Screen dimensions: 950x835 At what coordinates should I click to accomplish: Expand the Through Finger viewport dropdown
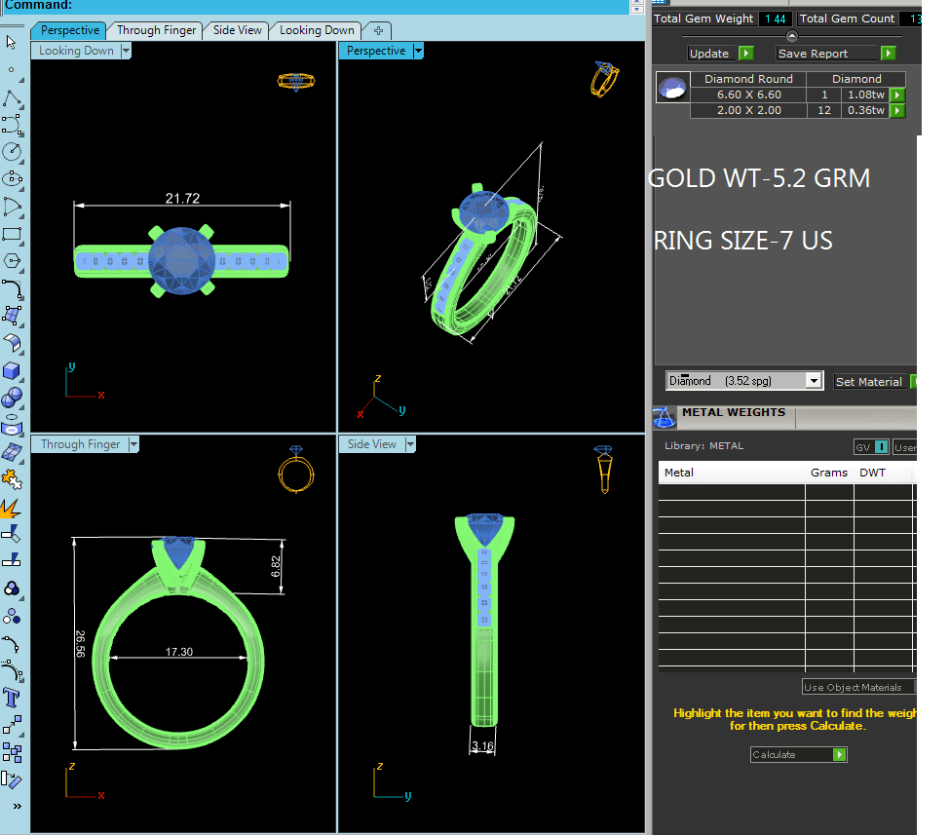pyautogui.click(x=133, y=444)
